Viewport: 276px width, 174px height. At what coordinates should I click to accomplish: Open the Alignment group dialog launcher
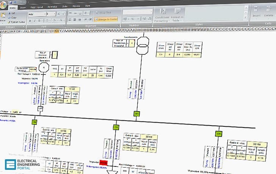pyautogui.click(x=118, y=25)
